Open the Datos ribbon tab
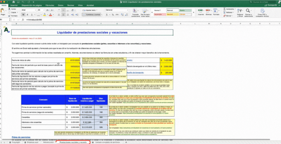 (61, 5)
